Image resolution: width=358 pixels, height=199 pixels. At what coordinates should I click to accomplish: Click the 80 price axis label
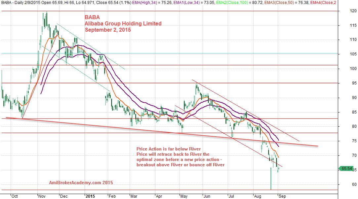(x=354, y=126)
